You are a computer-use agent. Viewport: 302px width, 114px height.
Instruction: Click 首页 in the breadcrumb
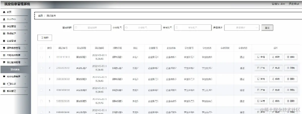[x=40, y=16]
